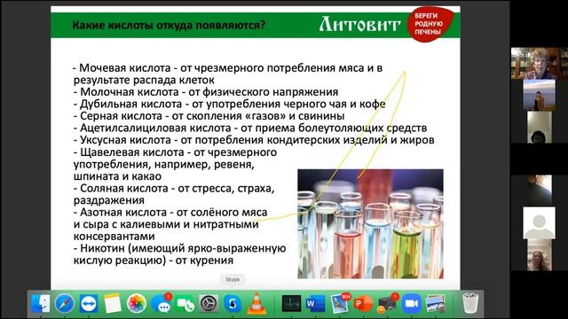Open Mail app with 904 badge
The image size is (568, 319).
click(x=339, y=303)
